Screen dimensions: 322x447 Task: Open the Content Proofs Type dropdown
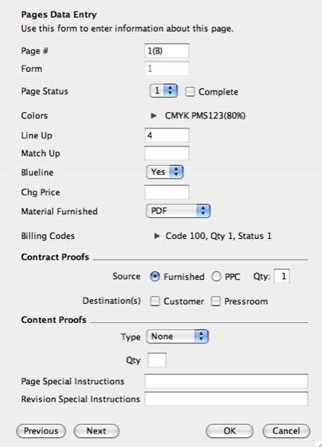click(x=178, y=336)
